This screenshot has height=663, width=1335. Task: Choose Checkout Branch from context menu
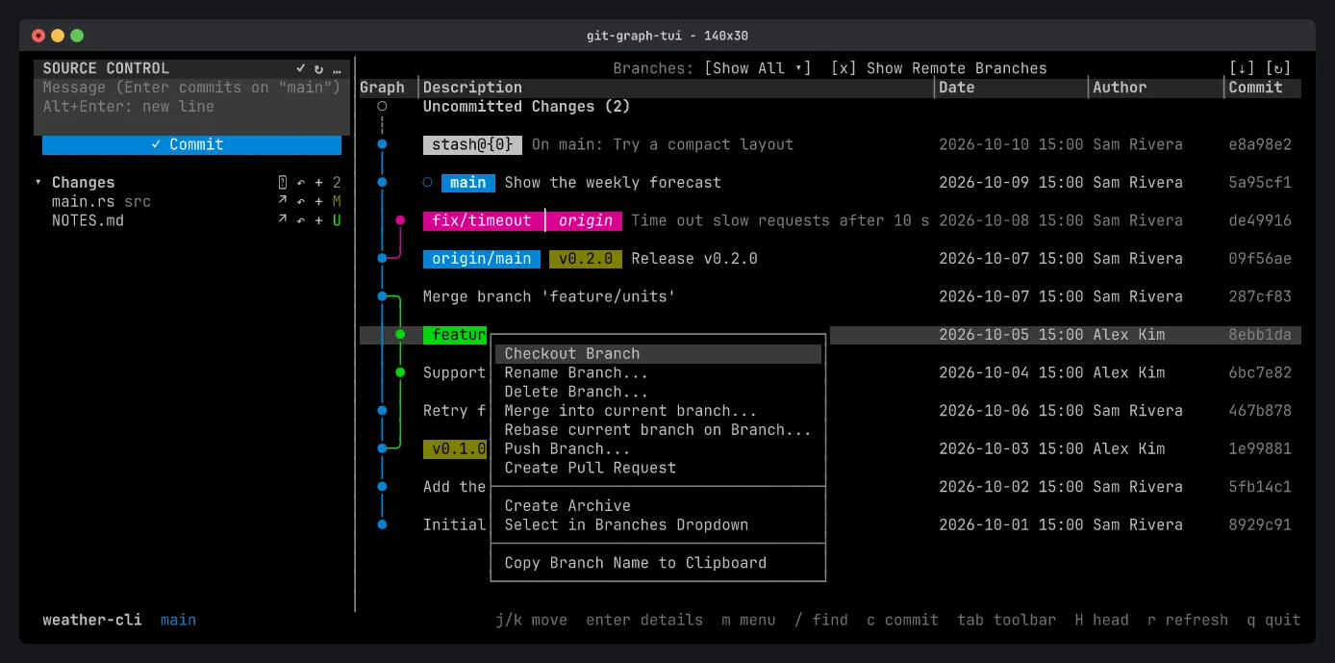[x=659, y=354]
